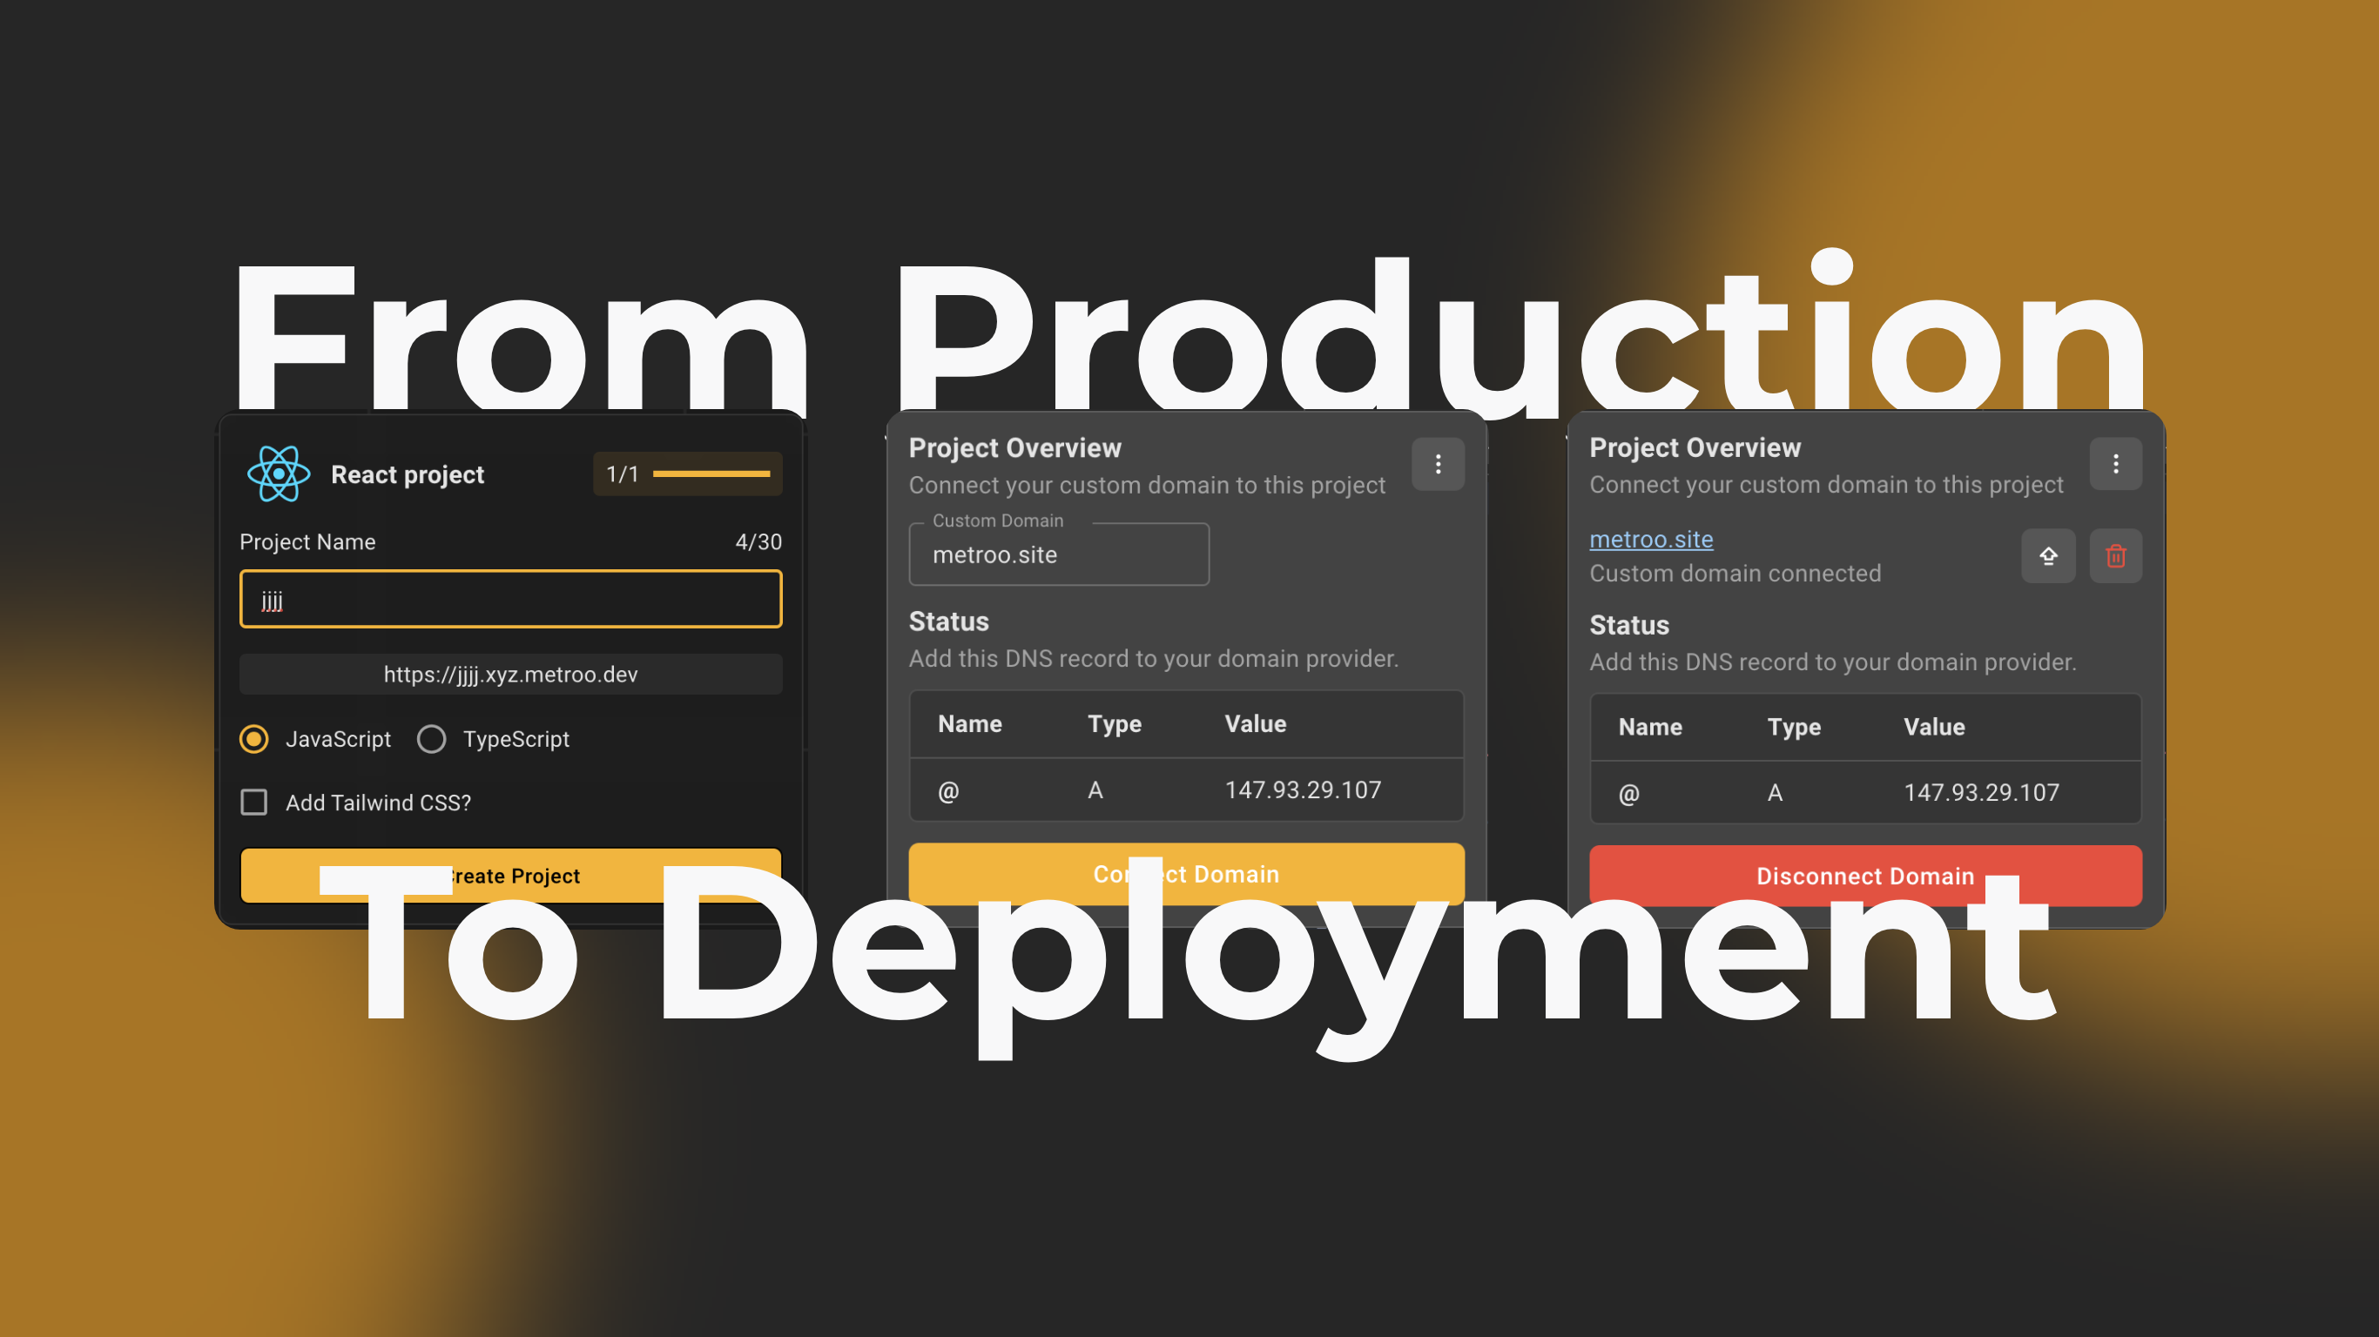This screenshot has height=1337, width=2379.
Task: Click the Value column header in the right card
Action: [x=1934, y=727]
